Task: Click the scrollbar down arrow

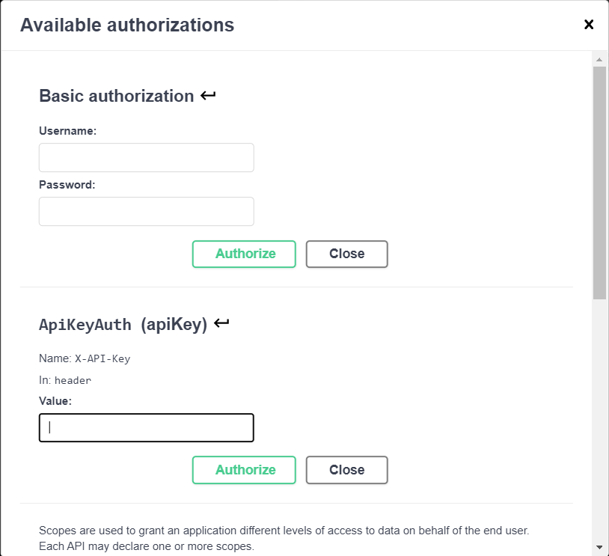Action: coord(599,548)
